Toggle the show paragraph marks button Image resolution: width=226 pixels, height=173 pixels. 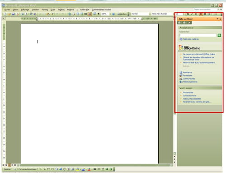99,14
